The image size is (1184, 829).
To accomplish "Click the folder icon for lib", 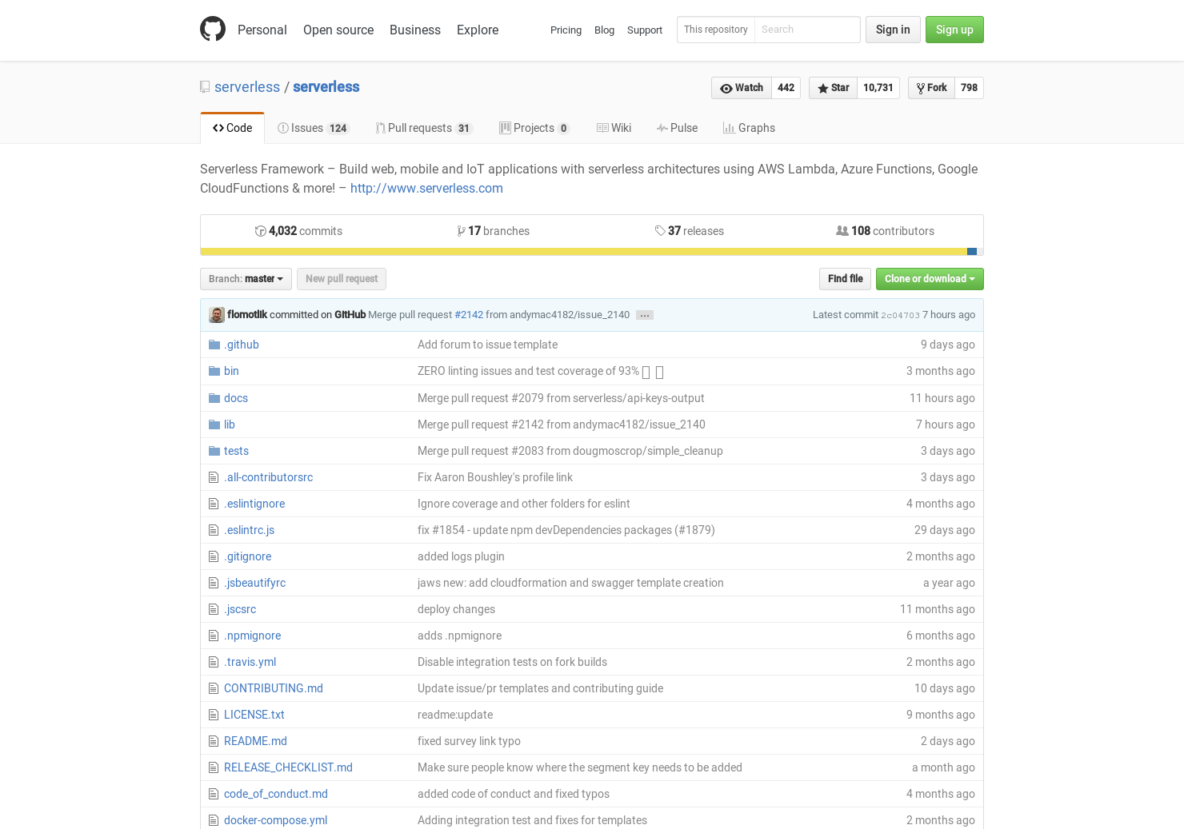I will coord(214,424).
